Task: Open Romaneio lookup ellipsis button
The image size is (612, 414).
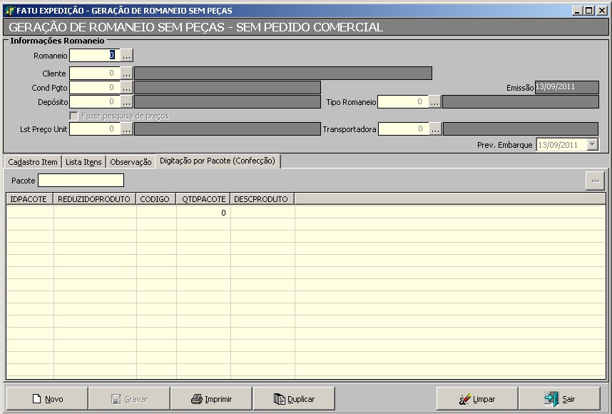Action: tap(126, 55)
